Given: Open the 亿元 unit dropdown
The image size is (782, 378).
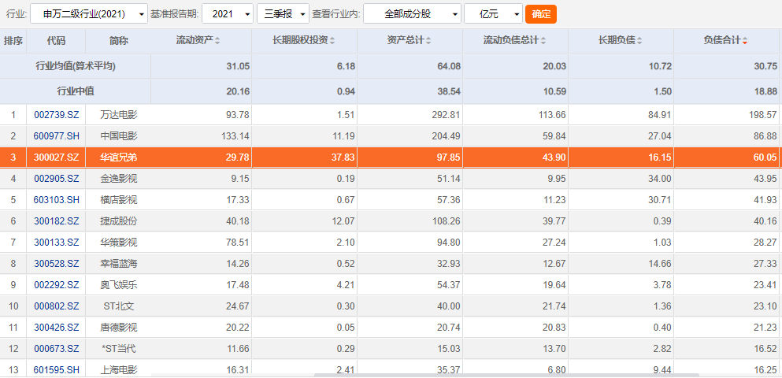Looking at the screenshot, I should (493, 14).
